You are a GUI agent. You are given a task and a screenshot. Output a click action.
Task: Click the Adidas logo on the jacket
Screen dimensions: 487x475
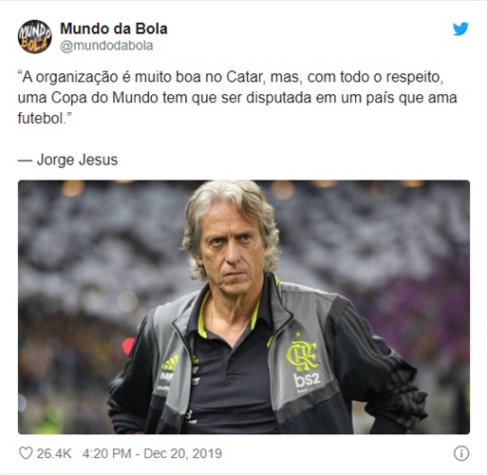[x=170, y=363]
